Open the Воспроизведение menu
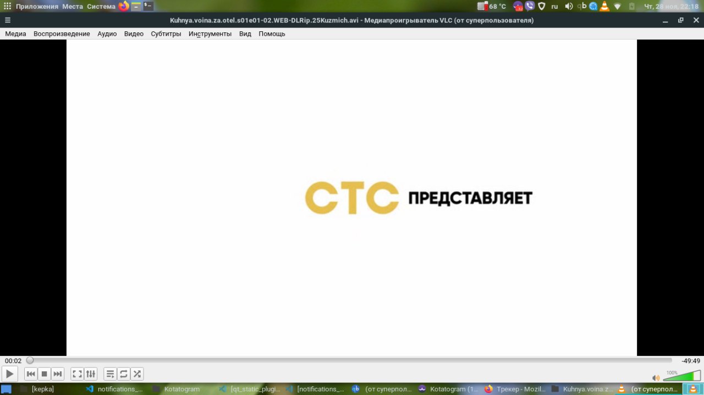 coord(62,34)
